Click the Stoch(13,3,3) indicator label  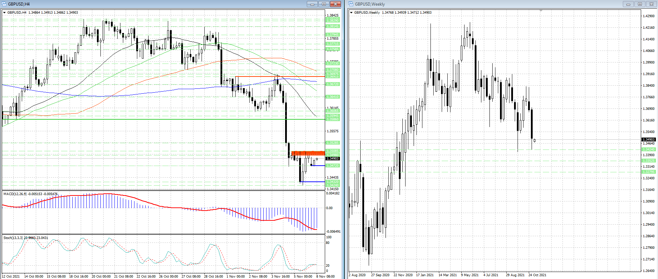(x=26, y=238)
